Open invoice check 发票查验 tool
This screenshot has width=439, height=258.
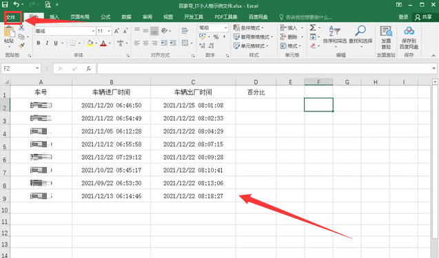tap(386, 37)
